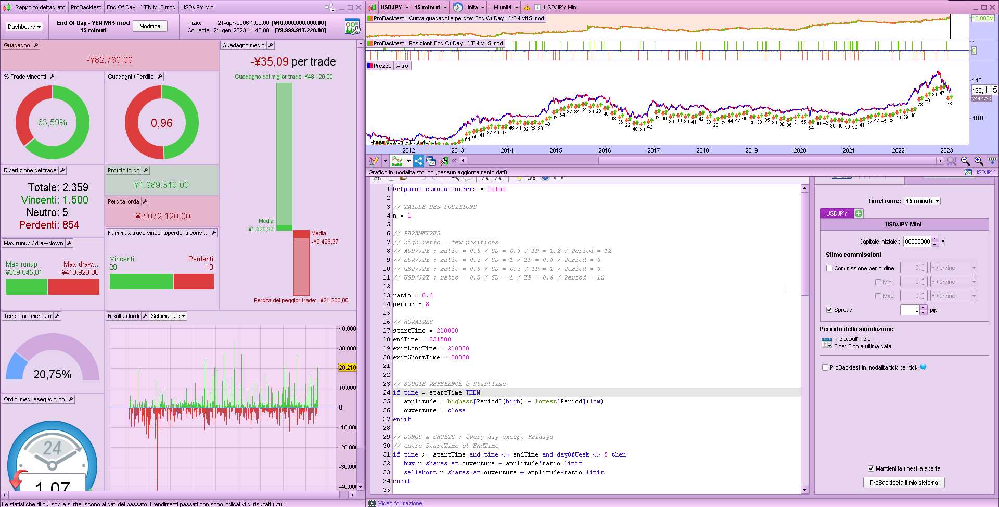Click the zoom in magnifier on chart toolbar
Screen dimensions: 999x507
tap(979, 161)
